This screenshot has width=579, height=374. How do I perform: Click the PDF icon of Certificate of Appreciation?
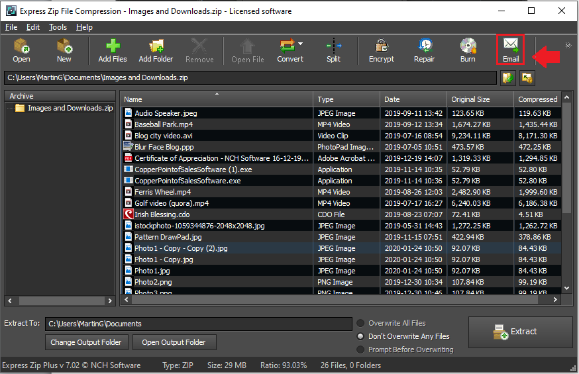pyautogui.click(x=128, y=158)
